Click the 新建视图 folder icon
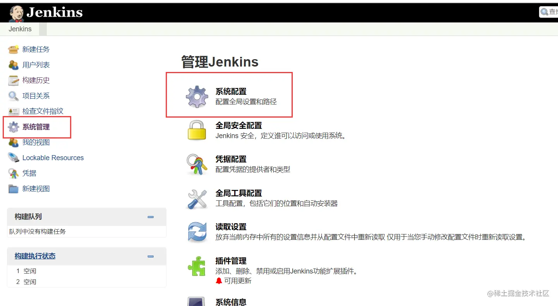 (14, 189)
